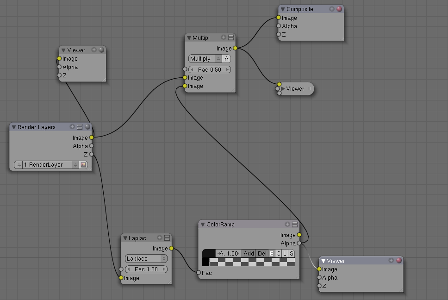Click the plus icon in Multipl node header
Screen dimensions: 448x300
click(x=224, y=37)
